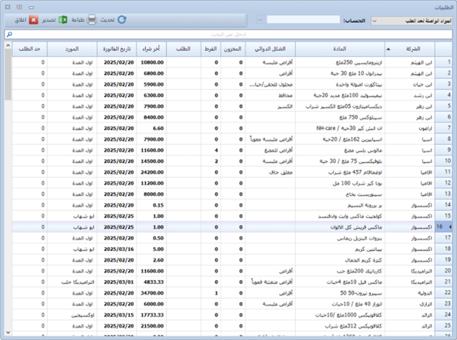Click price cell 11200.00
Screen dimensions: 457x340
pos(152,183)
